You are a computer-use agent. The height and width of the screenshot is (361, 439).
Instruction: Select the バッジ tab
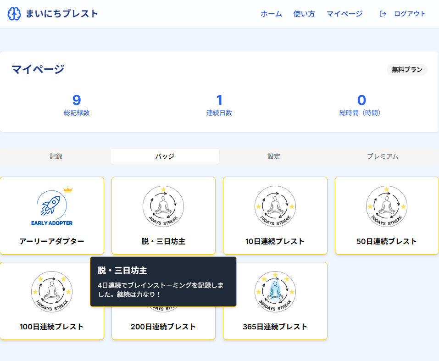click(x=165, y=156)
